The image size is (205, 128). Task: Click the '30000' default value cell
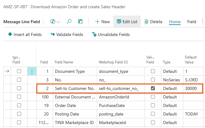click(193, 88)
